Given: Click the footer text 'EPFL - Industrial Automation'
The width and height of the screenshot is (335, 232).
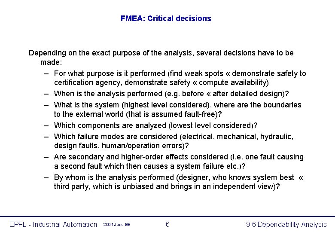Looking at the screenshot, I should coord(53,224).
